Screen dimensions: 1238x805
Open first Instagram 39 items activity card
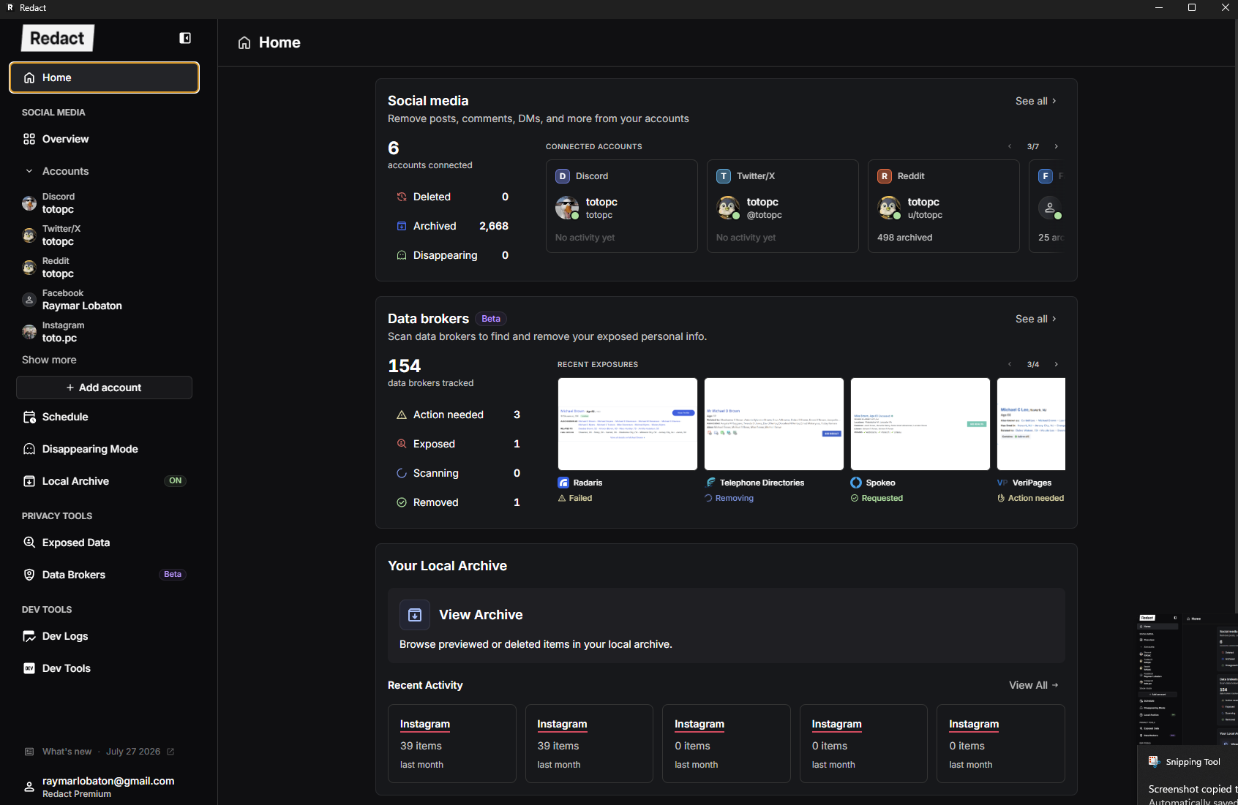click(452, 744)
